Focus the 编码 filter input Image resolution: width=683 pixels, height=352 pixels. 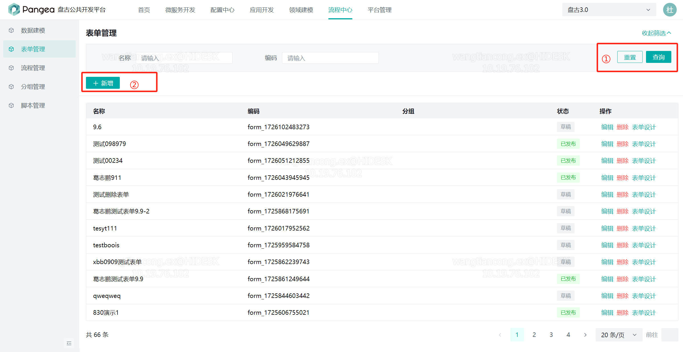click(330, 58)
